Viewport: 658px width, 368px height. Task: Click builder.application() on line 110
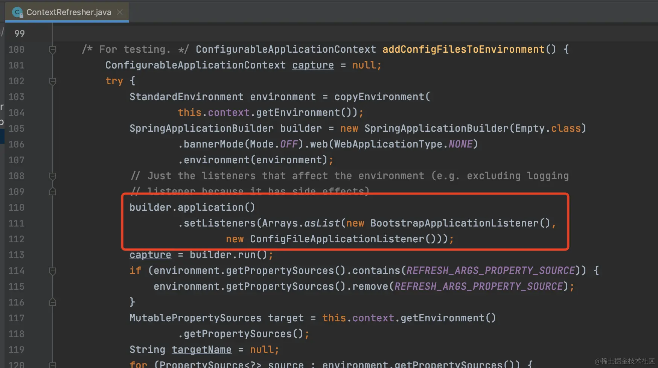click(x=192, y=207)
